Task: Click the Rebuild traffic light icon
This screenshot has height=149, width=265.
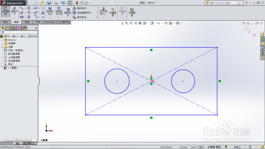Action: pos(77,3)
